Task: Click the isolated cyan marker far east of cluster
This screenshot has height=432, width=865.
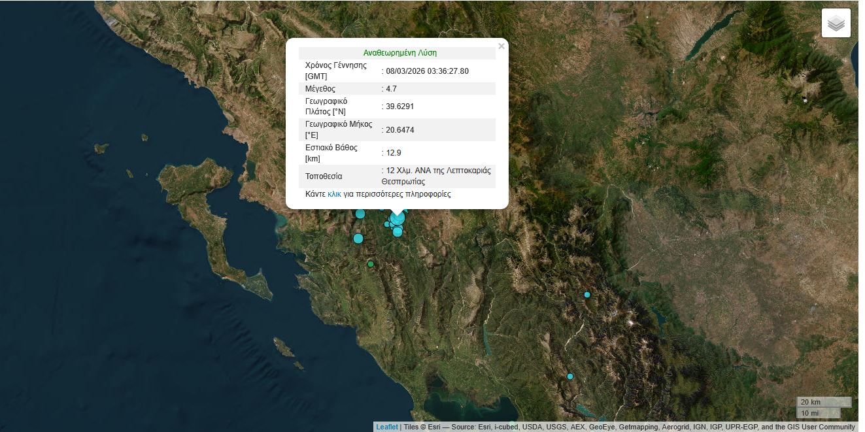Action: coord(587,295)
